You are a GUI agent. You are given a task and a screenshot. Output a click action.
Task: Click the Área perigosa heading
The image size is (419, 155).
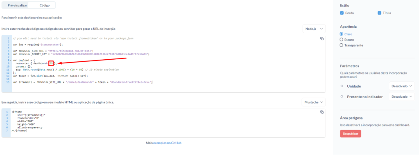tap(351, 118)
